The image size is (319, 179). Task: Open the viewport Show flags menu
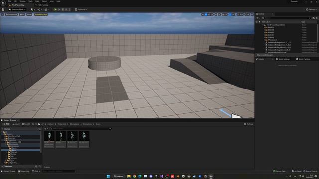click(x=29, y=14)
